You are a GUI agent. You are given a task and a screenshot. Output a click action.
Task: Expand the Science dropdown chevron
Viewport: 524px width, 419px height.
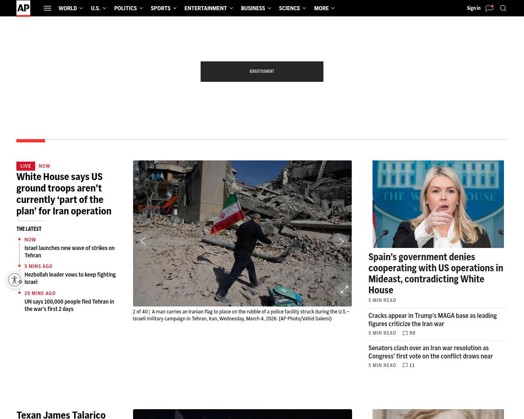[x=304, y=8]
